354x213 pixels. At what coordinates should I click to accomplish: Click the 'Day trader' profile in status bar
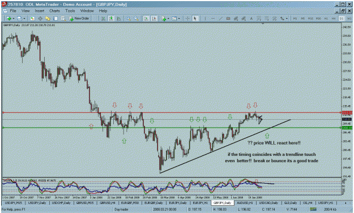[121, 210]
